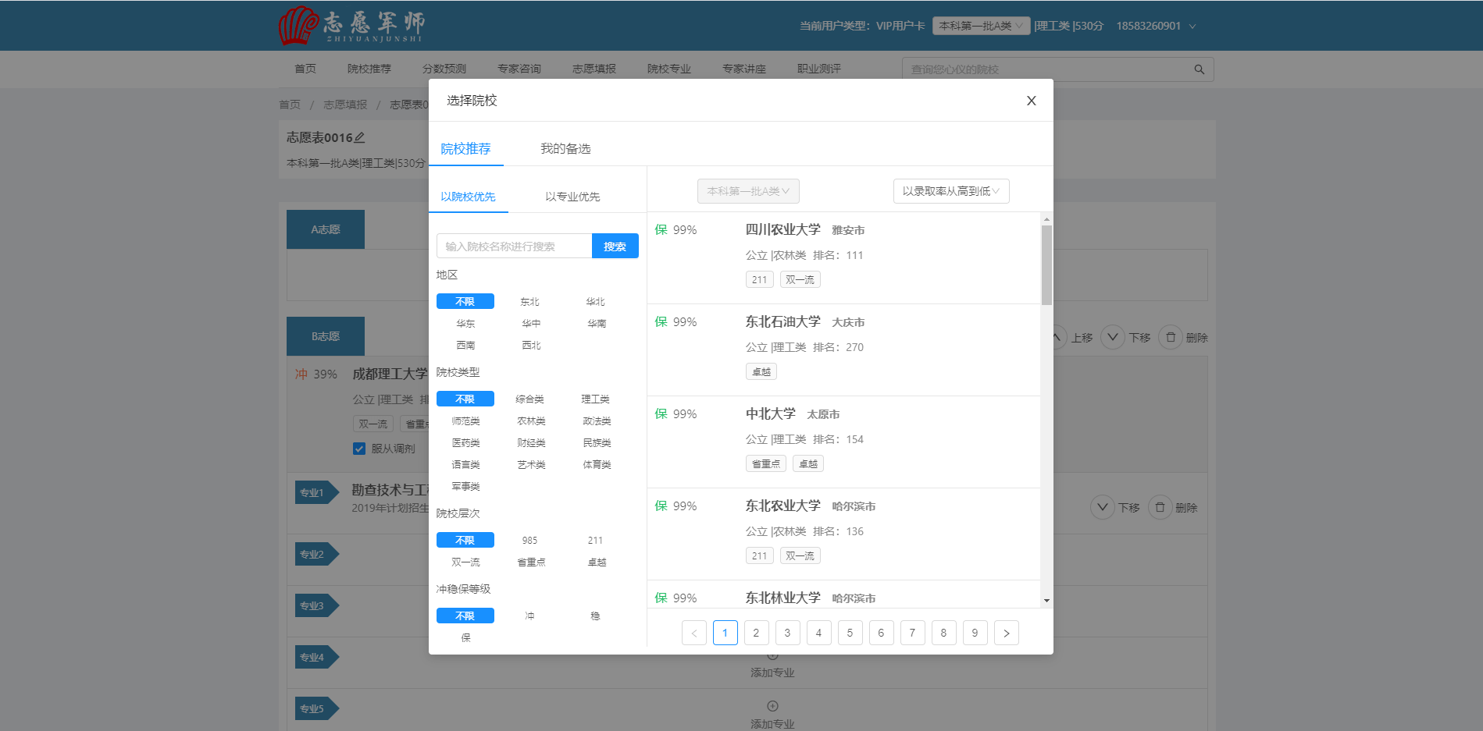Screen dimensions: 1483x731
Task: Select 卓越 school level filter
Action: point(596,562)
